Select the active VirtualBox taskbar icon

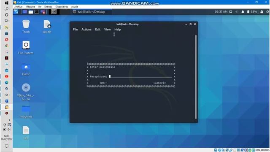click(7, 107)
